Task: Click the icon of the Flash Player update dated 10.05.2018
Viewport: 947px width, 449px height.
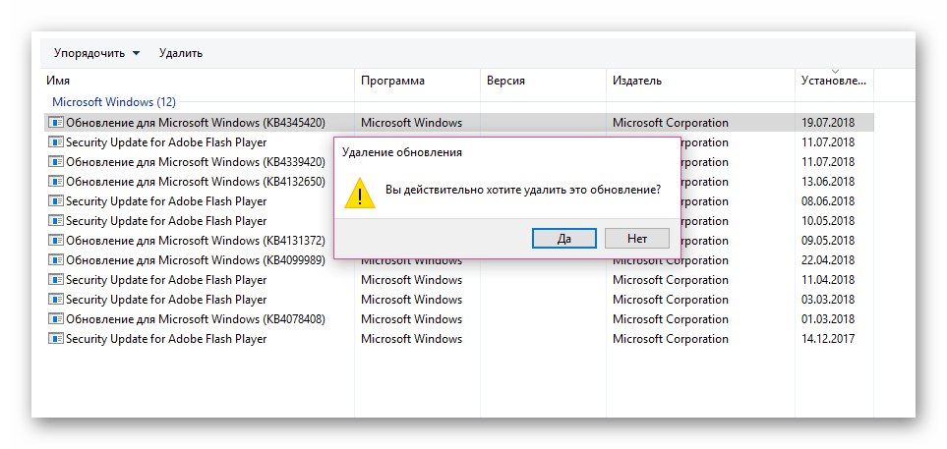Action: click(56, 221)
